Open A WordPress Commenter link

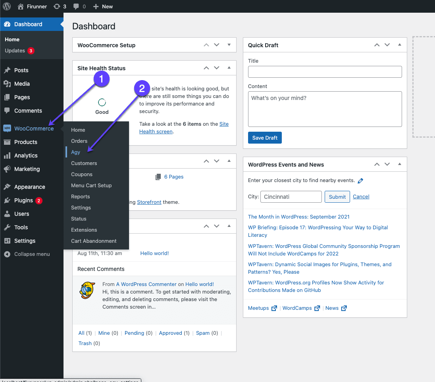tap(146, 284)
